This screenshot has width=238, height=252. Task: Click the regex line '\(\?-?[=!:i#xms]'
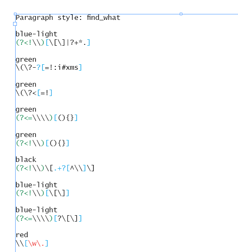(x=49, y=68)
